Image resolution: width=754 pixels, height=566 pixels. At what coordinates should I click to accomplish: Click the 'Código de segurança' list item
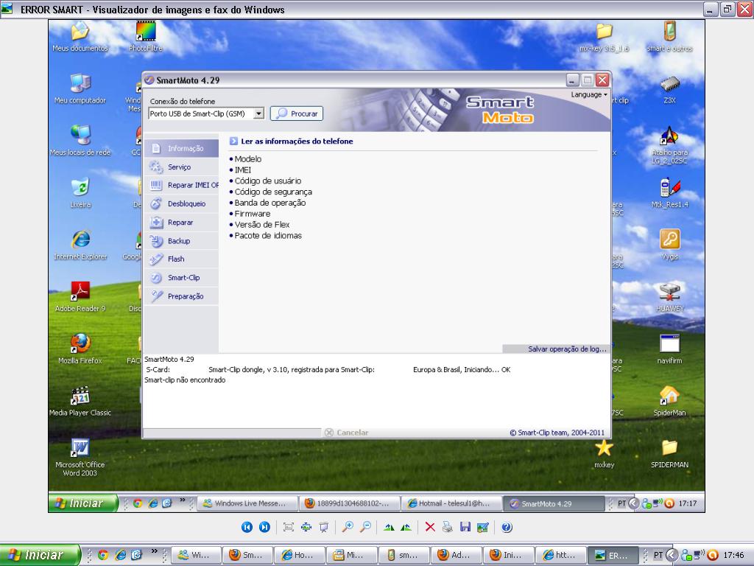coord(273,192)
